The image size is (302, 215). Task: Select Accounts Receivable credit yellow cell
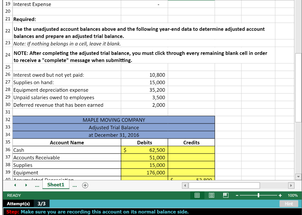tap(191, 157)
